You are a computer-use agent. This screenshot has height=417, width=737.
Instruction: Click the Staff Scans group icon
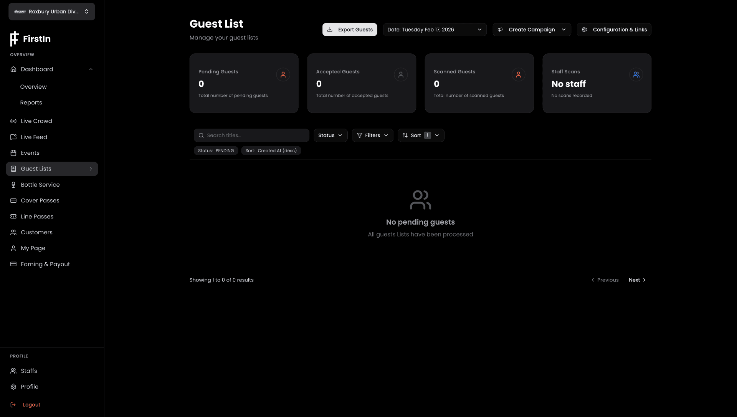pos(636,74)
